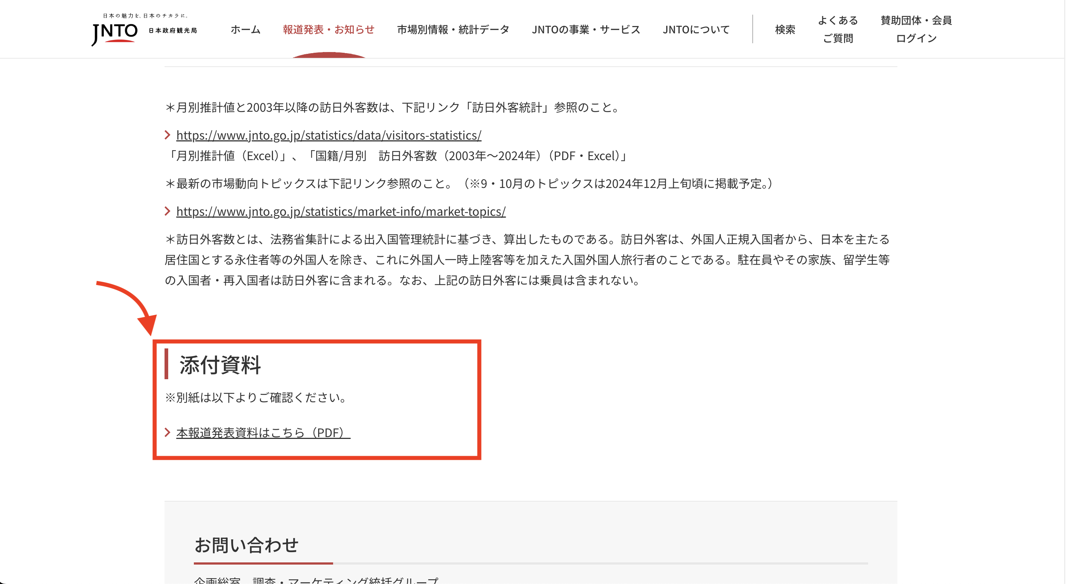1066x584 pixels.
Task: Click the arrow icon beside the PDF link
Action: pyautogui.click(x=167, y=433)
